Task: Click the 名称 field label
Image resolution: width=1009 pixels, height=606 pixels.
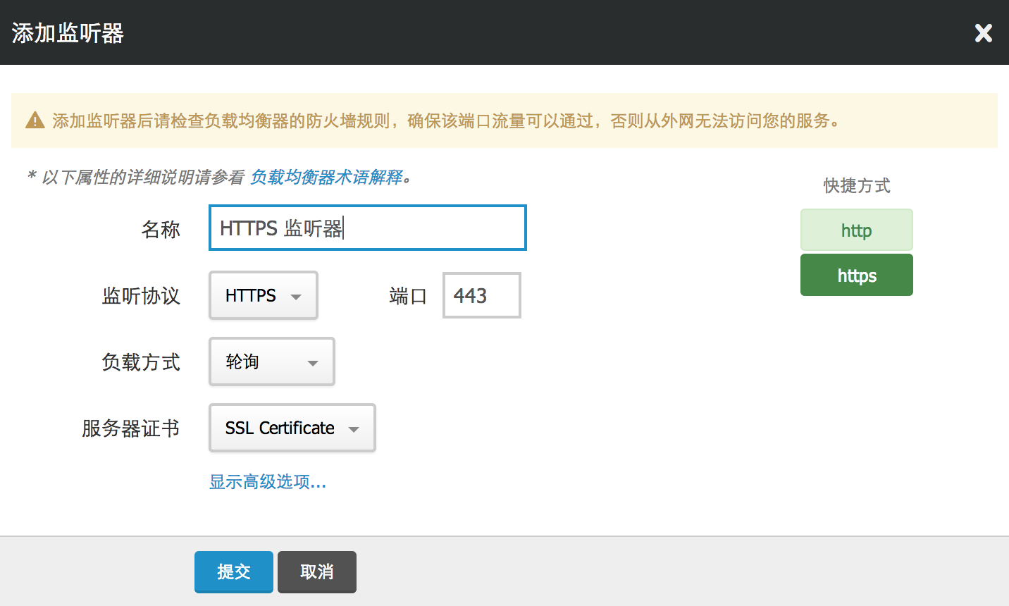Action: tap(161, 229)
